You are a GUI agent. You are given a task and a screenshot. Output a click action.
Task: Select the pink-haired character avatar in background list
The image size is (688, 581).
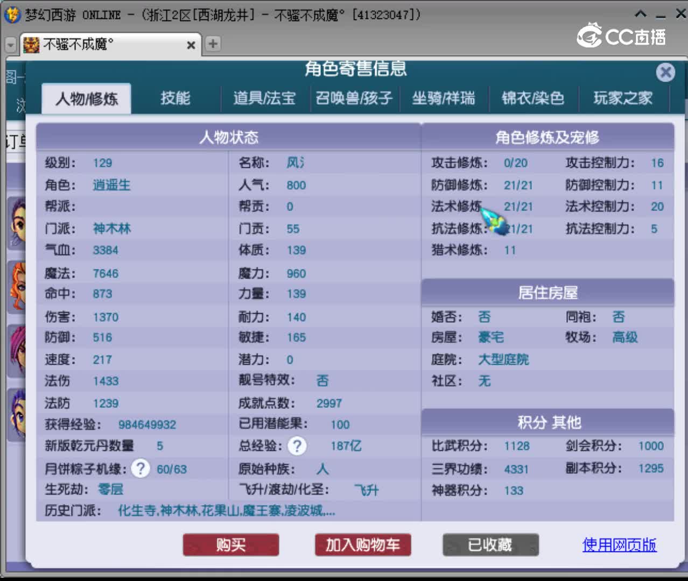[x=17, y=351]
